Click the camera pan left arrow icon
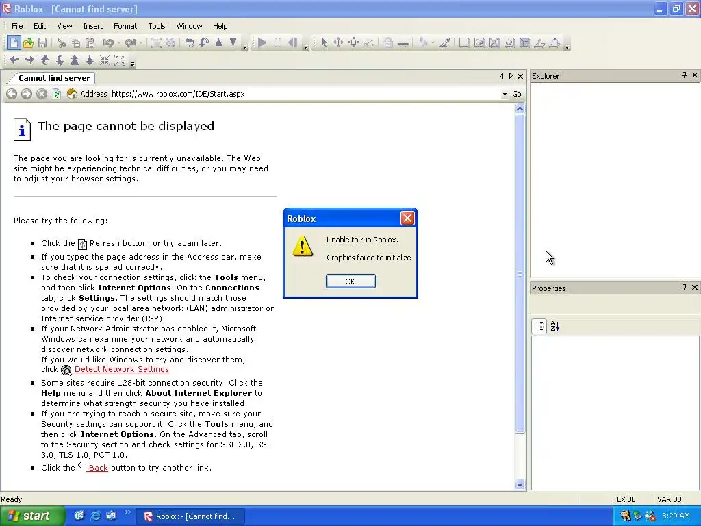 [x=14, y=60]
